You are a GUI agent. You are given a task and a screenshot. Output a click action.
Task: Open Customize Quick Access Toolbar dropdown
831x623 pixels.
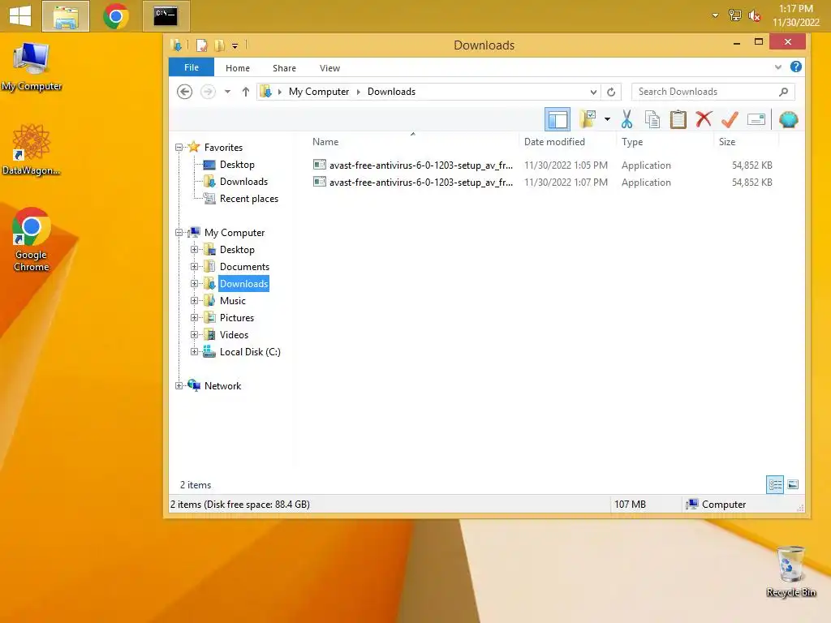[235, 46]
